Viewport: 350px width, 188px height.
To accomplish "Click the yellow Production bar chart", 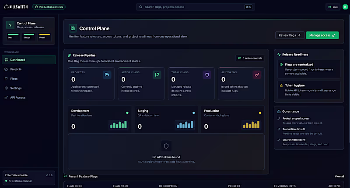I will (x=251, y=125).
